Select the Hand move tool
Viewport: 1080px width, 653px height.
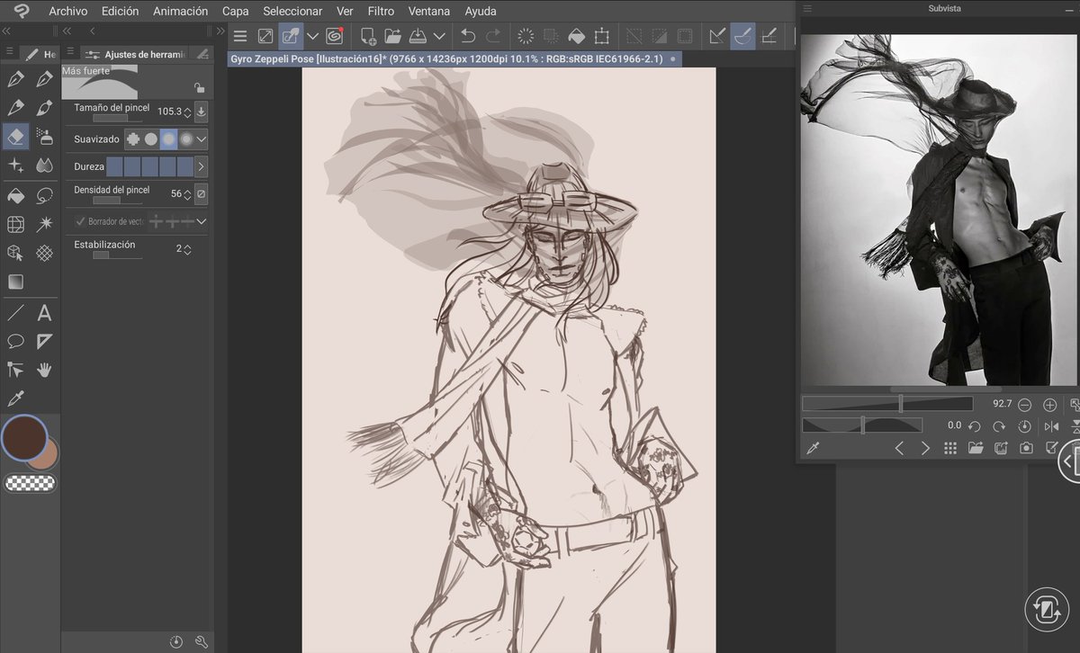[x=44, y=370]
